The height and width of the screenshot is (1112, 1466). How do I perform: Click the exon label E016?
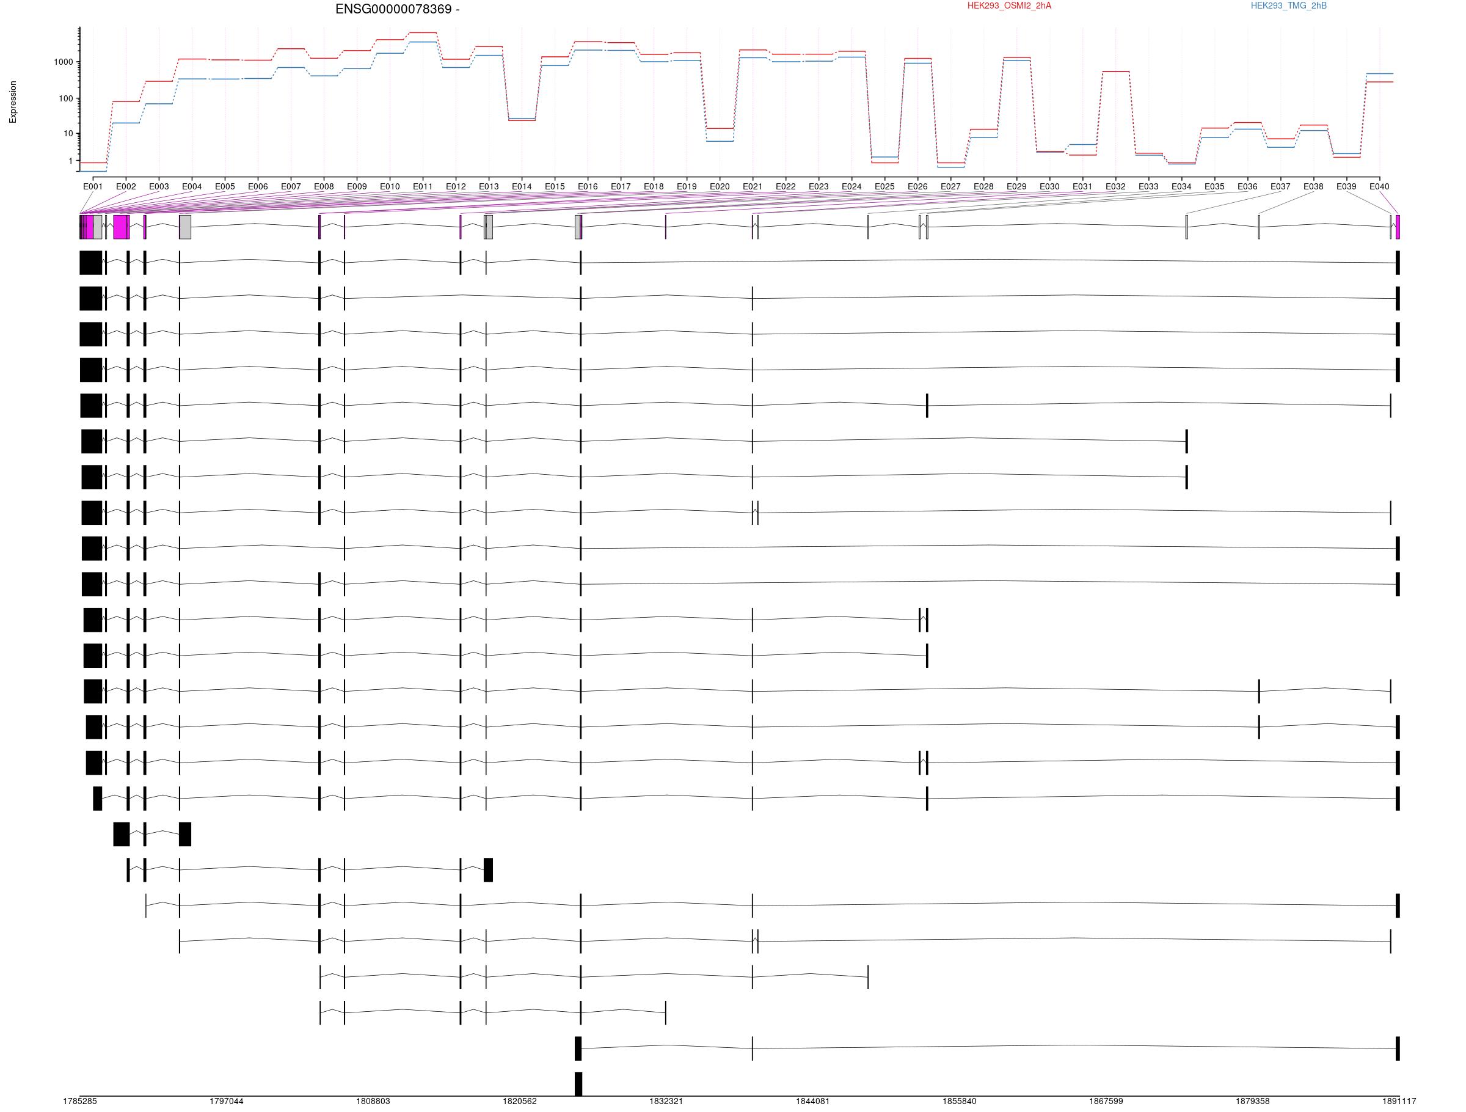[x=588, y=187]
